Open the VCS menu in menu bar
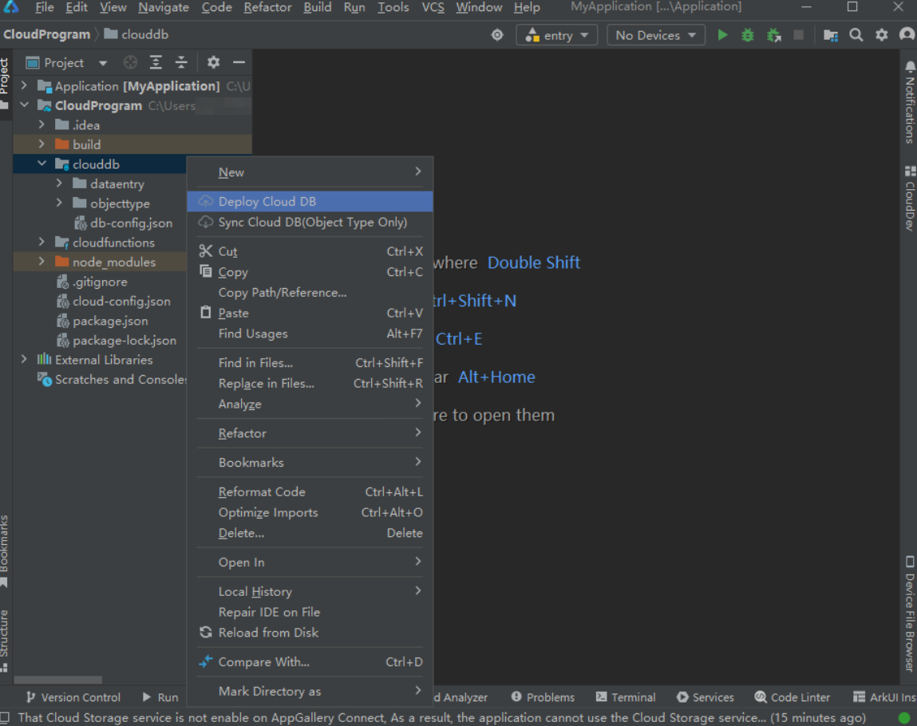This screenshot has width=917, height=726. [x=433, y=8]
